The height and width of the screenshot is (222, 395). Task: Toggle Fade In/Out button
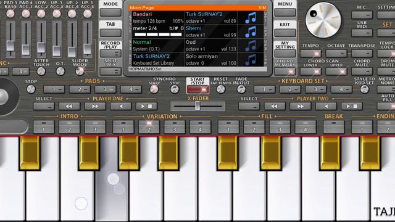(241, 89)
